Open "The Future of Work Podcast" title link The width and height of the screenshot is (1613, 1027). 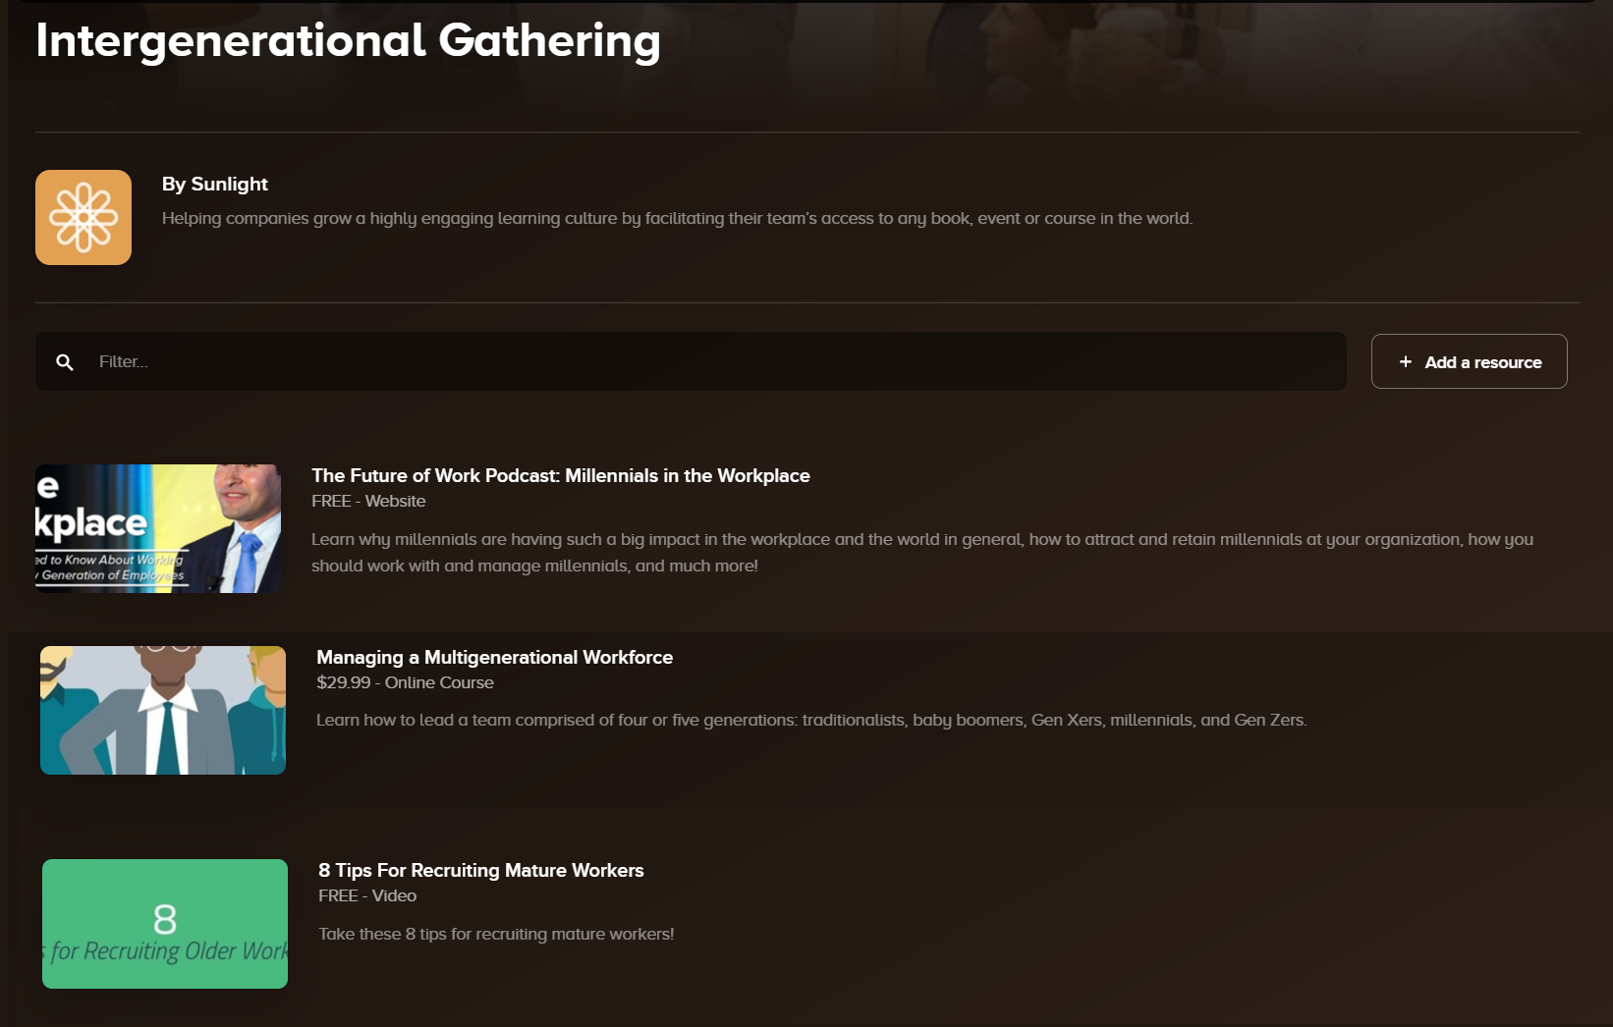coord(560,475)
